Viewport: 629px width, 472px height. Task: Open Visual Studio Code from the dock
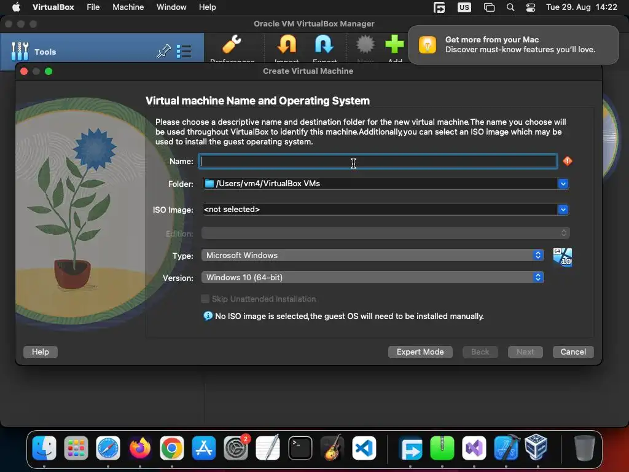[x=364, y=448]
